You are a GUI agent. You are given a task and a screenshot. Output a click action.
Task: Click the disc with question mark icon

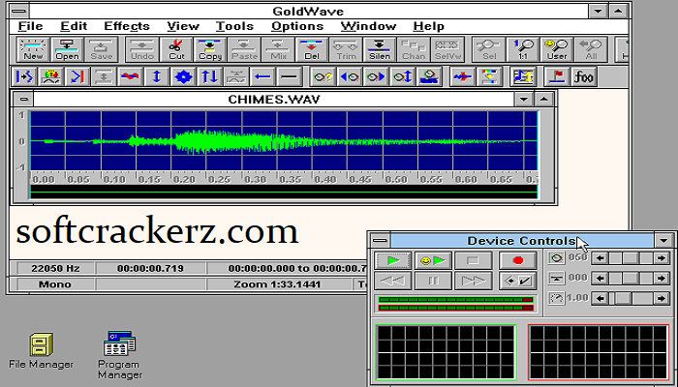tap(323, 76)
